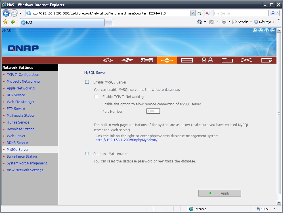
Task: Click the RSS feeds toolbar icon
Action: pyautogui.click(x=211, y=22)
